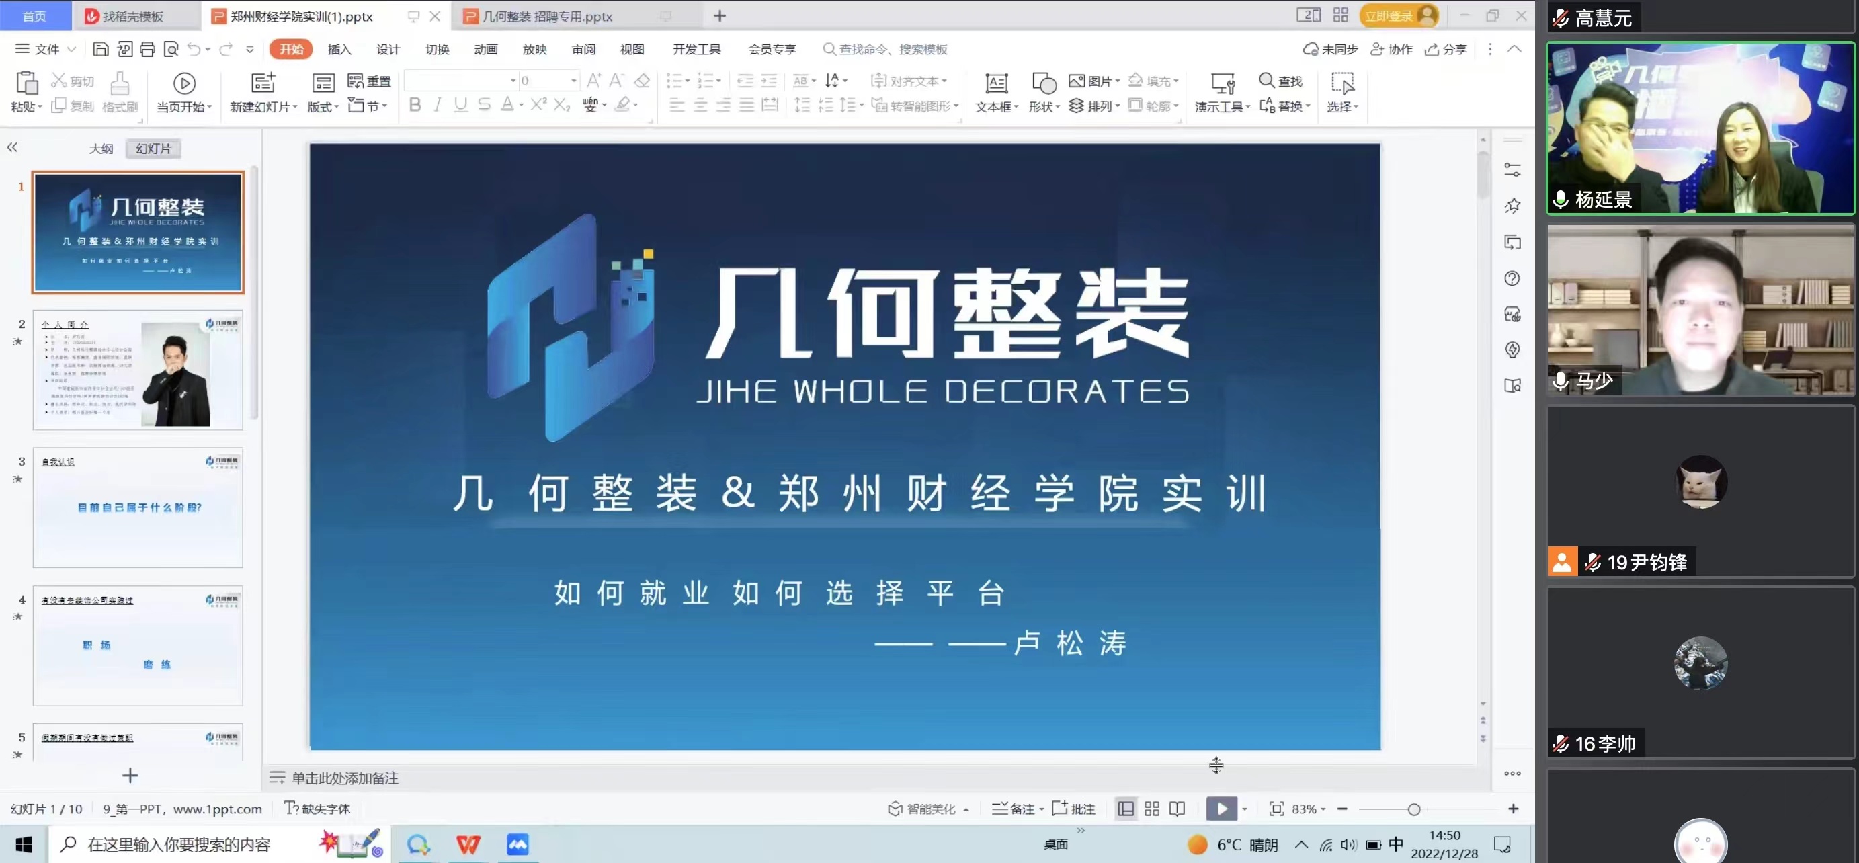This screenshot has height=863, width=1859.
Task: Open WPS Office from the Windows taskbar
Action: (468, 844)
